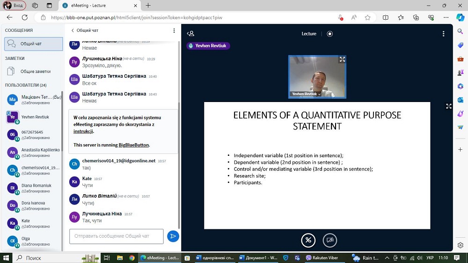Open the chat options three-dot menu
468x263 pixels.
(174, 30)
